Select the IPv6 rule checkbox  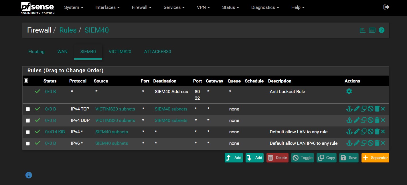[28, 143]
